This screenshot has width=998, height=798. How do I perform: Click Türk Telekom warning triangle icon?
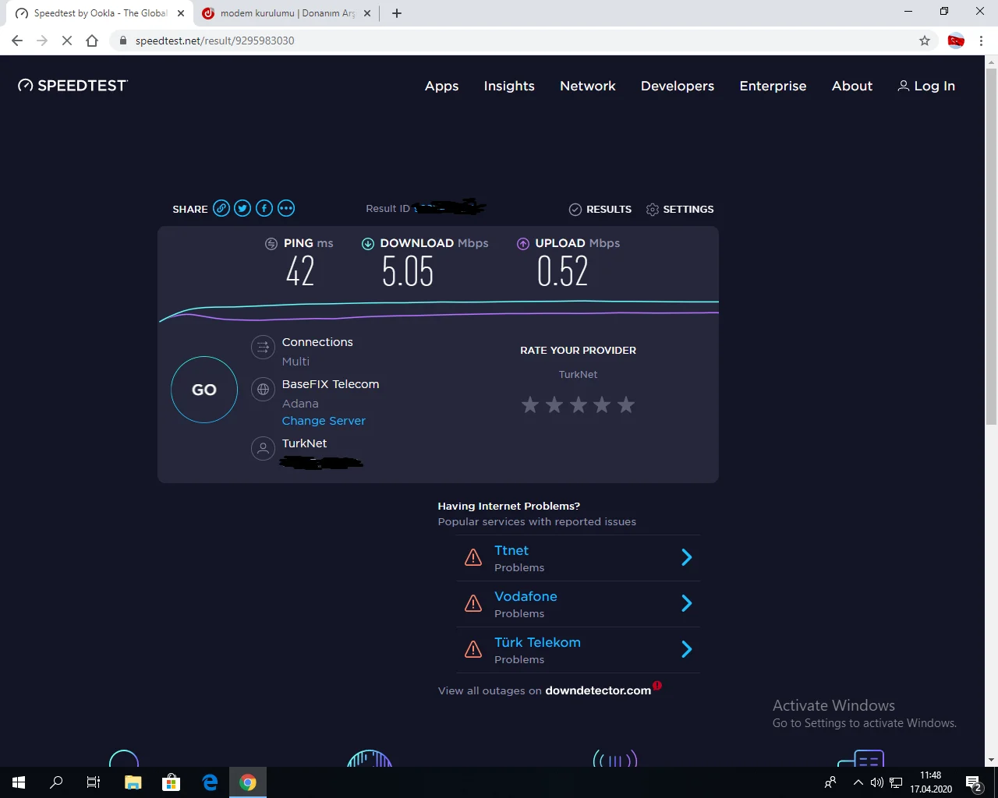pos(473,650)
